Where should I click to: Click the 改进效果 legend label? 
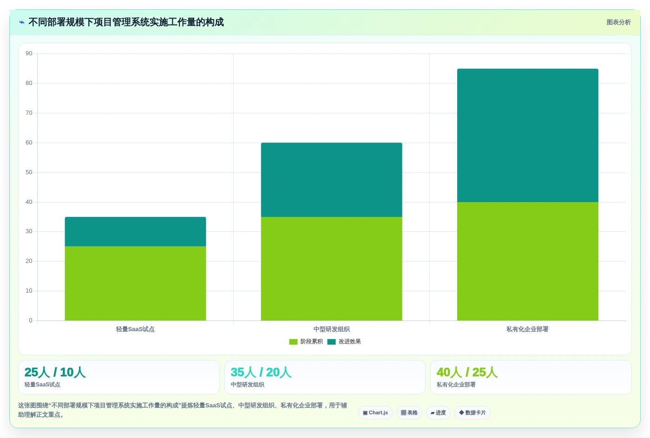[x=349, y=342]
